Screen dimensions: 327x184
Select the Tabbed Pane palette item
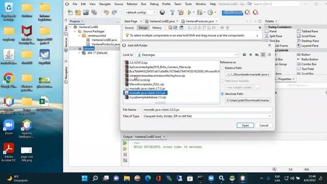tap(308, 31)
